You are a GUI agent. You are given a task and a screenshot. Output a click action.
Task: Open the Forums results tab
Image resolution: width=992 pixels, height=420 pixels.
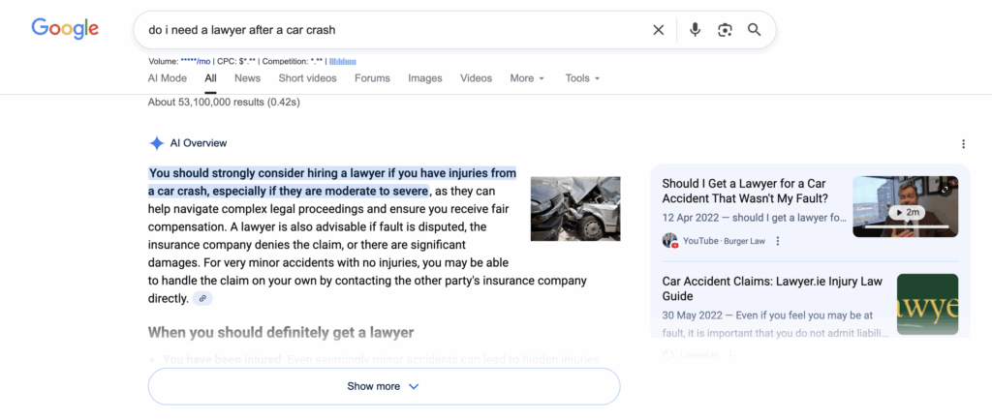372,78
